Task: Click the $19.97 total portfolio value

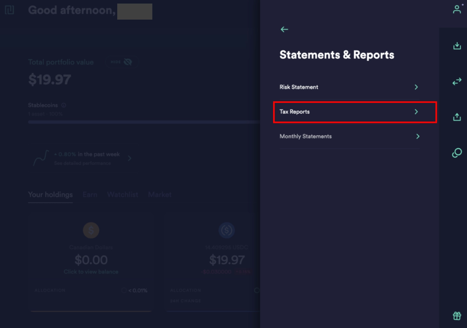Action: (x=50, y=79)
